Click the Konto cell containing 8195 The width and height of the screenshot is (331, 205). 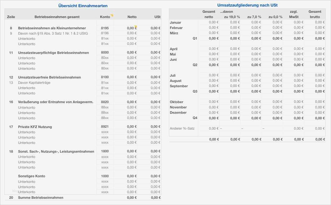(105, 28)
